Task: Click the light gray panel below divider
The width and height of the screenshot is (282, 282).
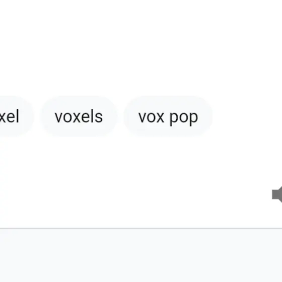Action: click(141, 256)
